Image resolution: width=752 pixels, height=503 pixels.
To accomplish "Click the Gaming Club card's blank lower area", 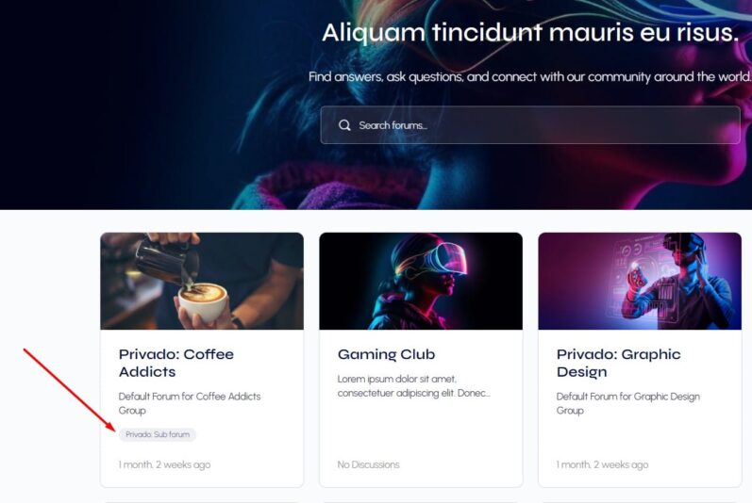I will [x=421, y=429].
